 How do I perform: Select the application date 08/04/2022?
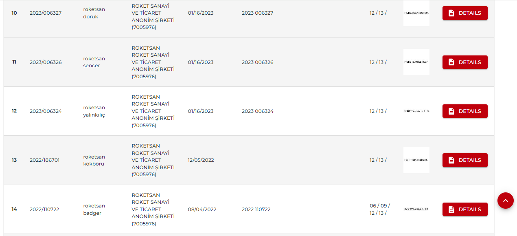click(202, 210)
